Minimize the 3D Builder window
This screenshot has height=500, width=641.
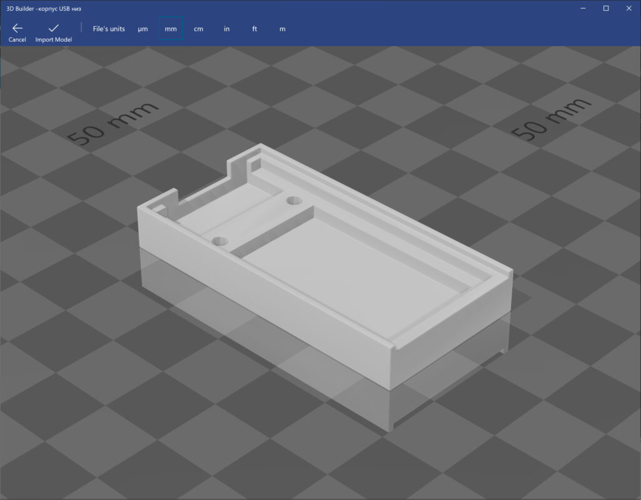coord(582,8)
